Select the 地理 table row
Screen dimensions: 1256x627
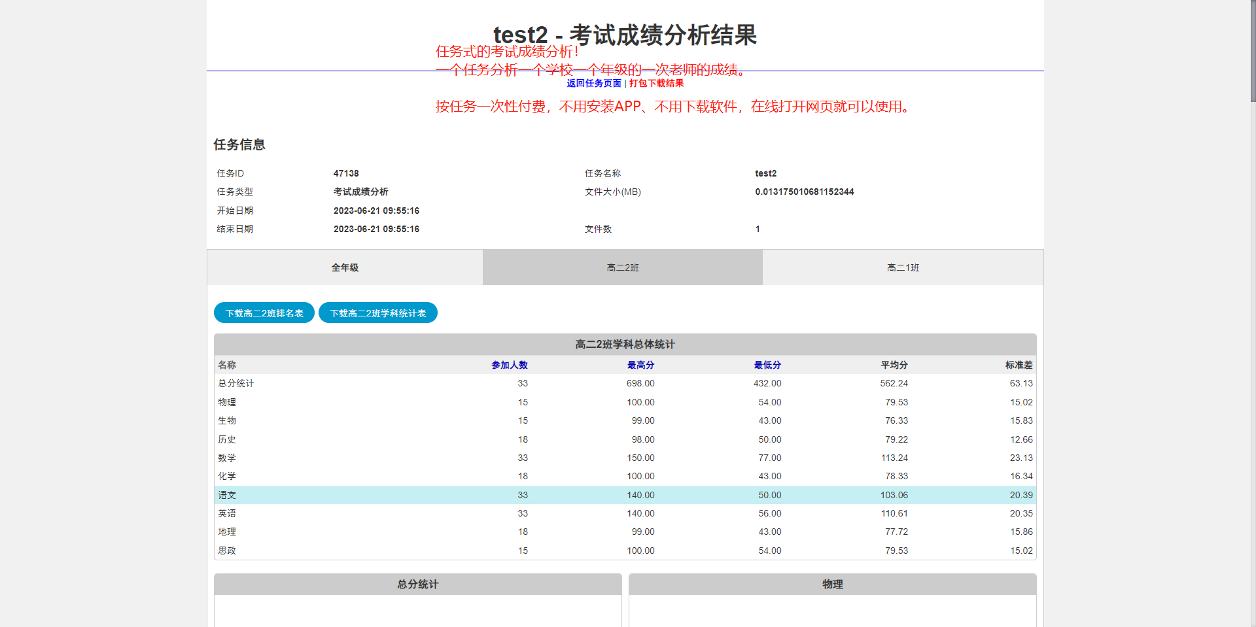(625, 532)
